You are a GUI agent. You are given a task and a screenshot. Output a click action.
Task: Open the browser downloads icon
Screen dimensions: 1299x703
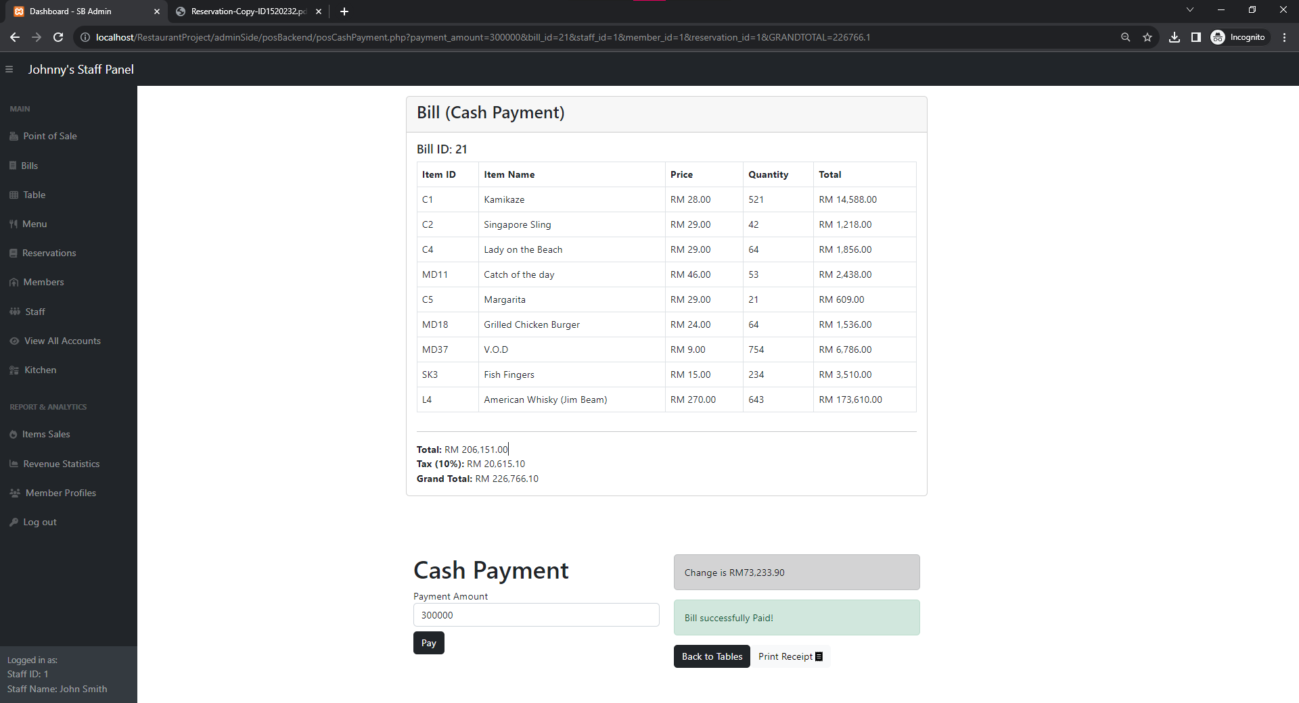[x=1175, y=37]
